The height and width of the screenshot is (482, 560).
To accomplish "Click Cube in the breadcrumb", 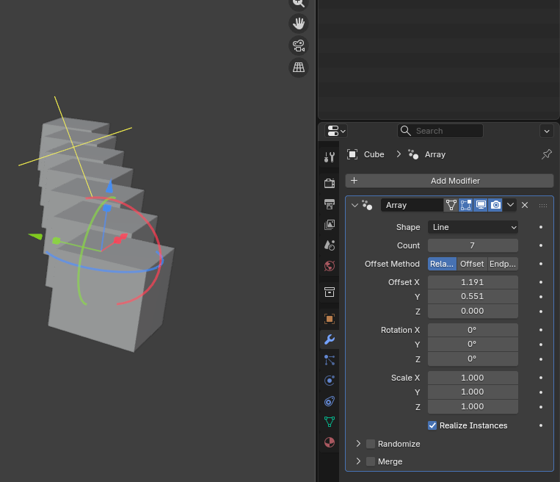I will pyautogui.click(x=374, y=154).
